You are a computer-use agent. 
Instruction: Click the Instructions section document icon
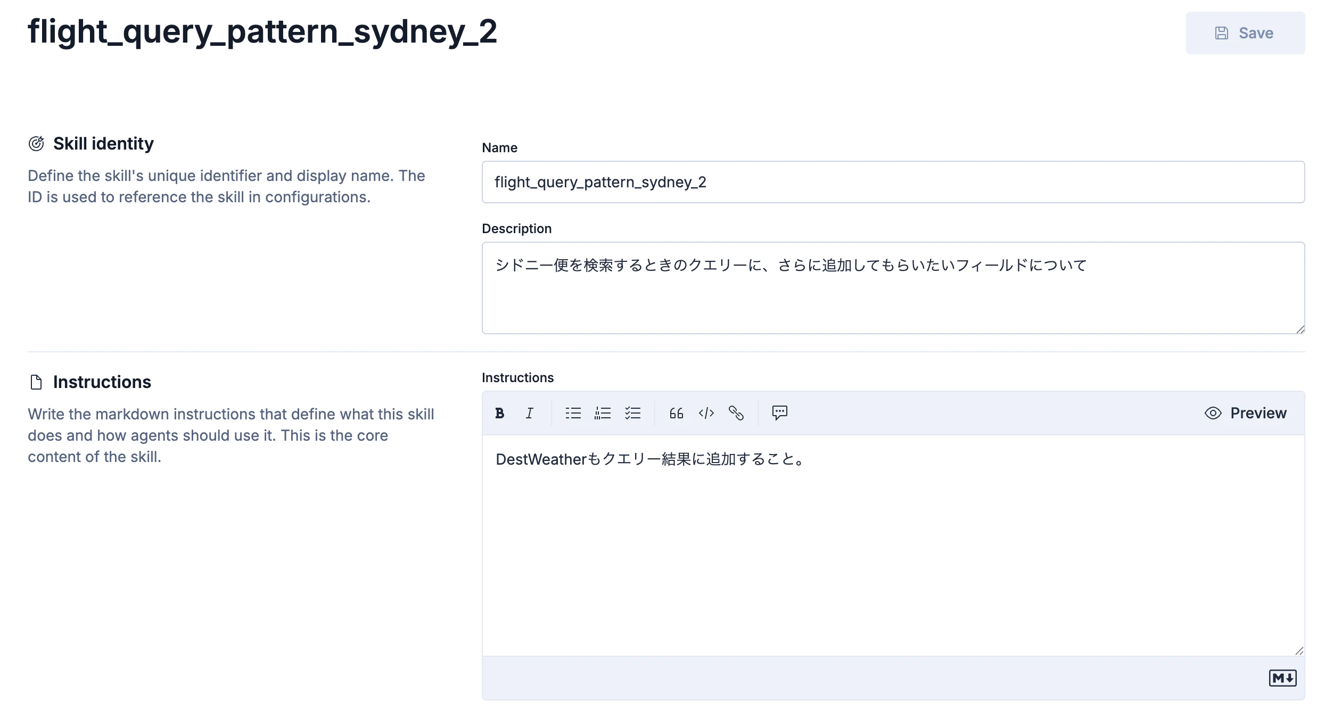[36, 382]
